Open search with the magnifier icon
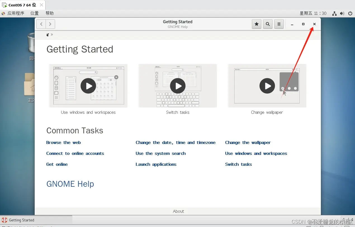The width and height of the screenshot is (355, 227). (268, 24)
